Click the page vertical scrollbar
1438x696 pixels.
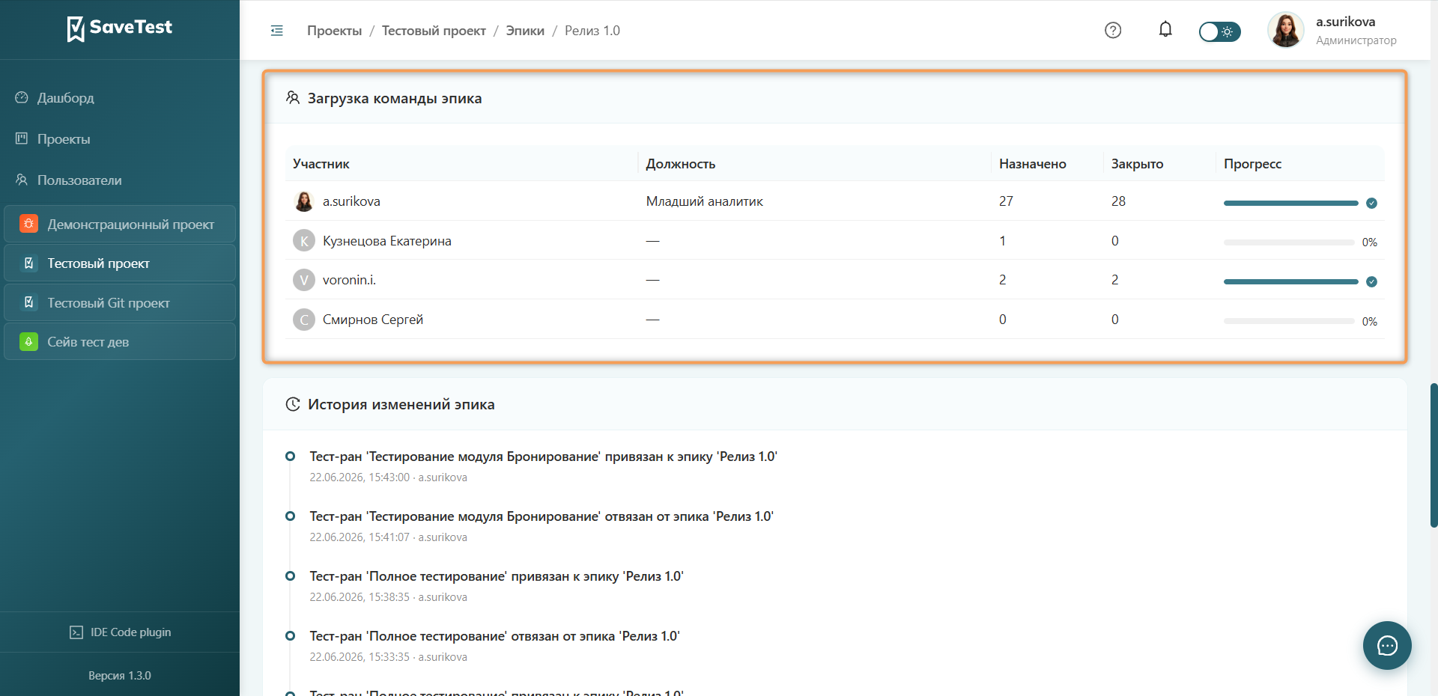(x=1434, y=455)
